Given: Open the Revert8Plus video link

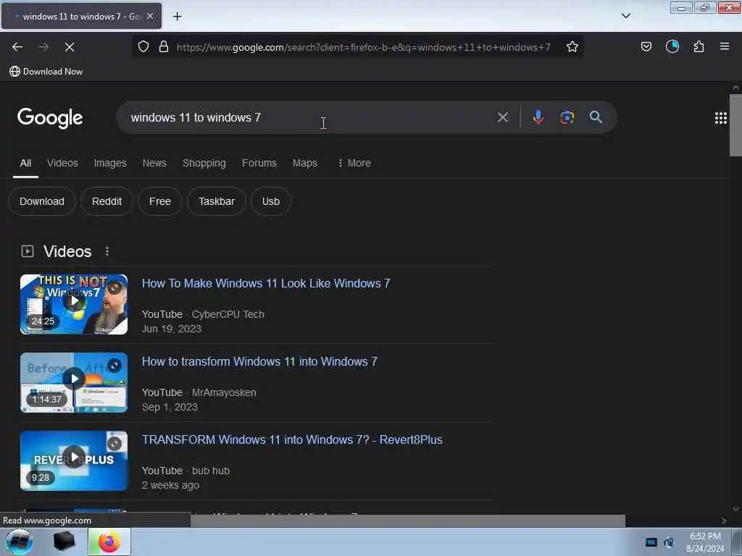Looking at the screenshot, I should 292,439.
